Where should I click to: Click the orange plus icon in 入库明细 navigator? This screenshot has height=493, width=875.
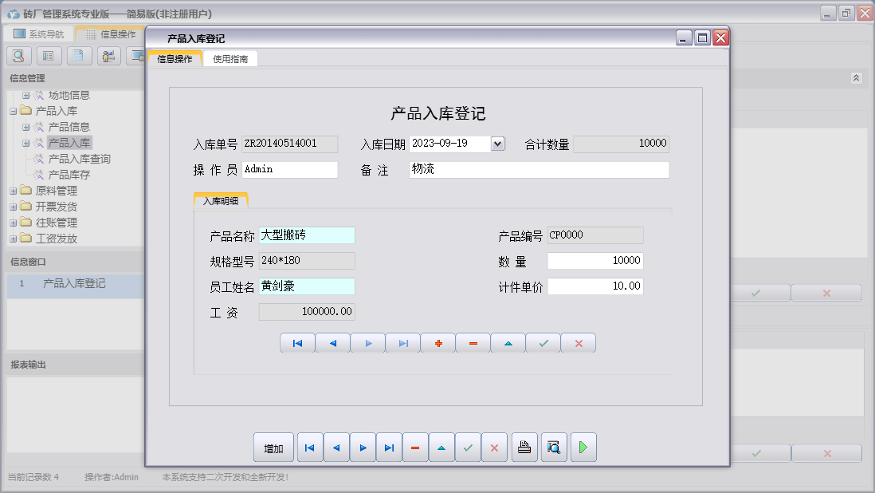pos(437,342)
